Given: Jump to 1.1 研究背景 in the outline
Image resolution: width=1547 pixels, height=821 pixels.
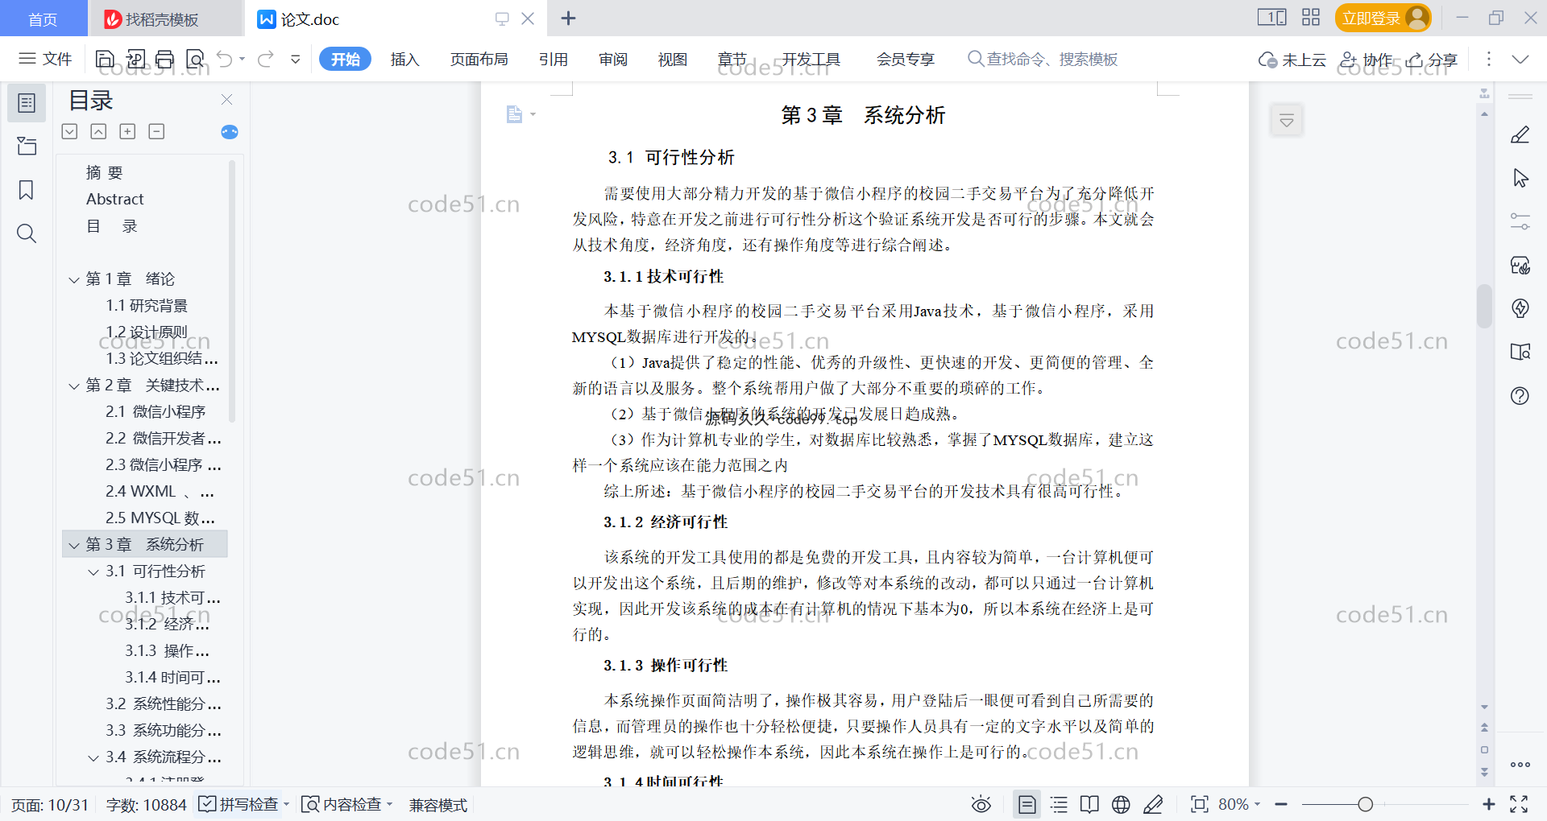Looking at the screenshot, I should point(147,306).
